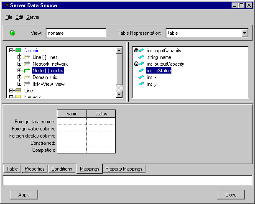Open the File menu
The image size is (255, 204).
pos(9,17)
